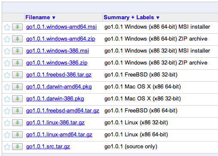
Task: Star the go1.0.1.windows-amd64.zip download
Action: point(7,39)
